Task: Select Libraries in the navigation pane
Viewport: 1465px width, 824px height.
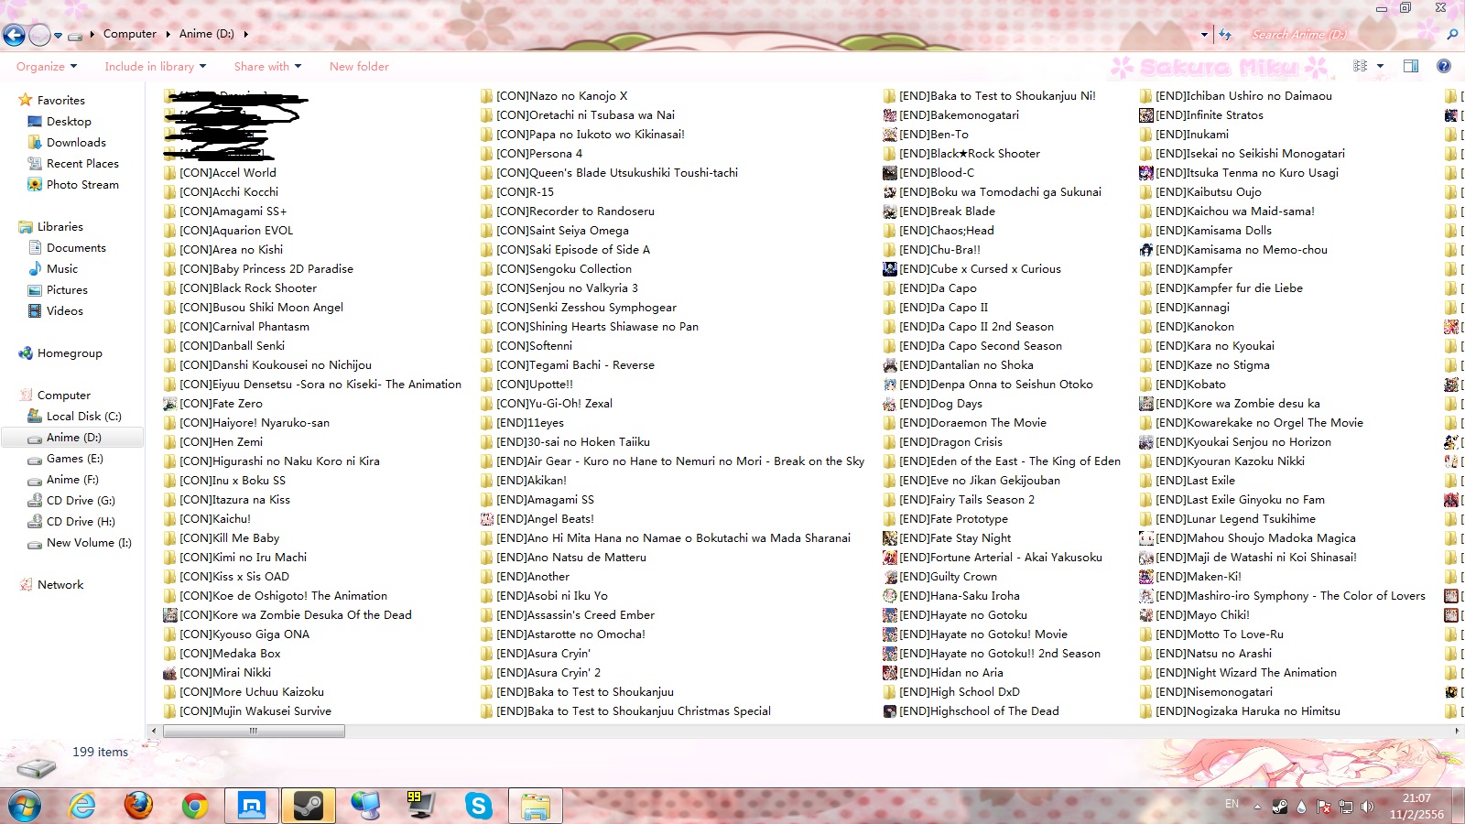Action: tap(60, 227)
